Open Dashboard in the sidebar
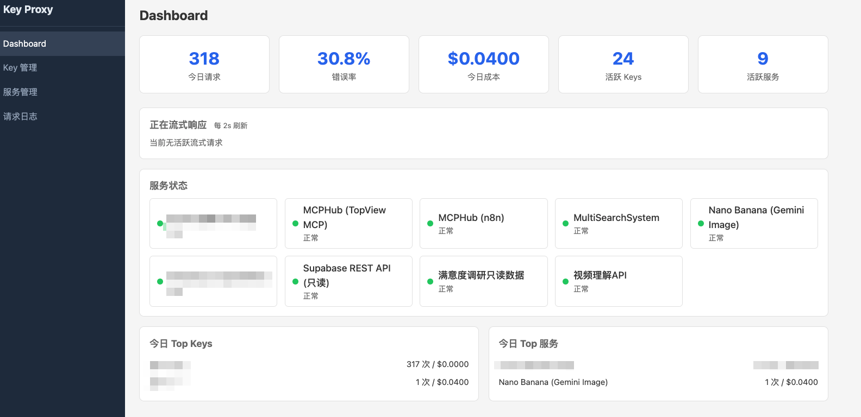 (x=62, y=43)
